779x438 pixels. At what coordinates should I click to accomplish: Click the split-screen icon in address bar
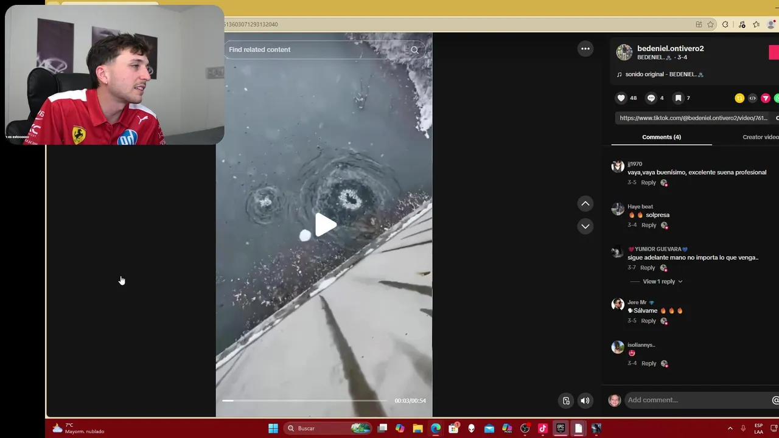click(699, 24)
